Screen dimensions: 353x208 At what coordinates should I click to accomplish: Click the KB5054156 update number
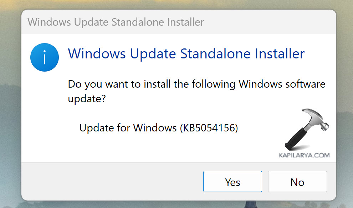(209, 128)
